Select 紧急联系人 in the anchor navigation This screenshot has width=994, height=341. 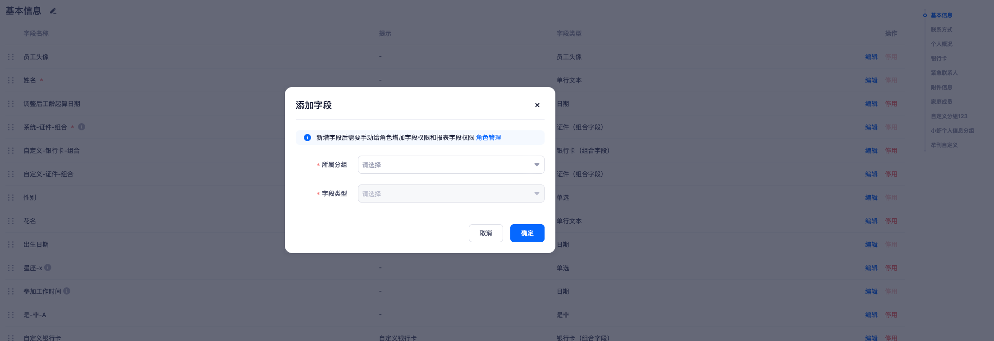[944, 73]
